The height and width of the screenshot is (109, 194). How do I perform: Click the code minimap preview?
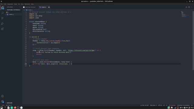186,14
